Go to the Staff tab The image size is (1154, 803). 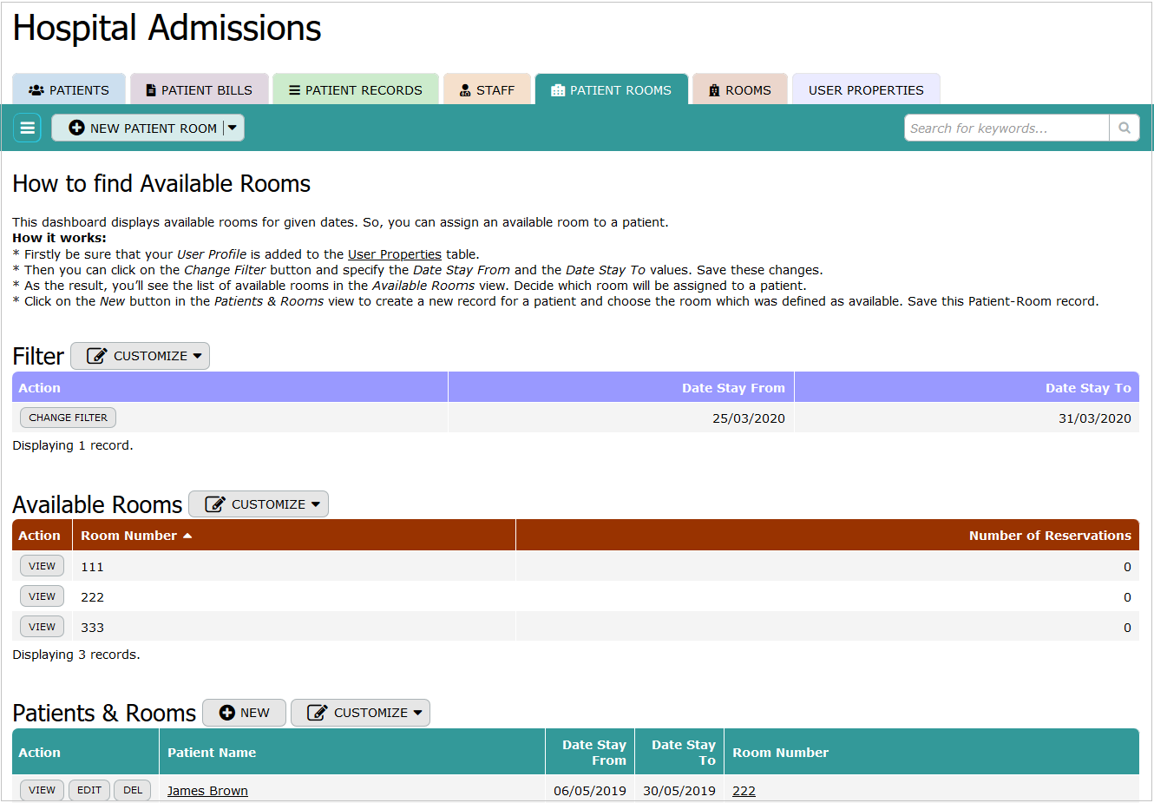[x=487, y=89]
